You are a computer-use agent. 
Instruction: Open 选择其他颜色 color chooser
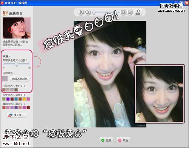click(20, 79)
